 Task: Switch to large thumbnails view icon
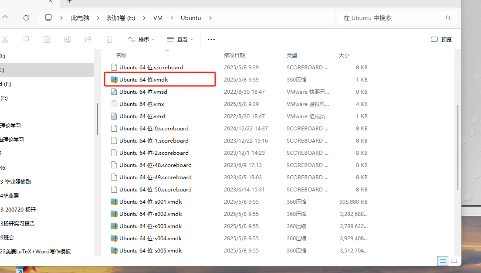(454, 261)
